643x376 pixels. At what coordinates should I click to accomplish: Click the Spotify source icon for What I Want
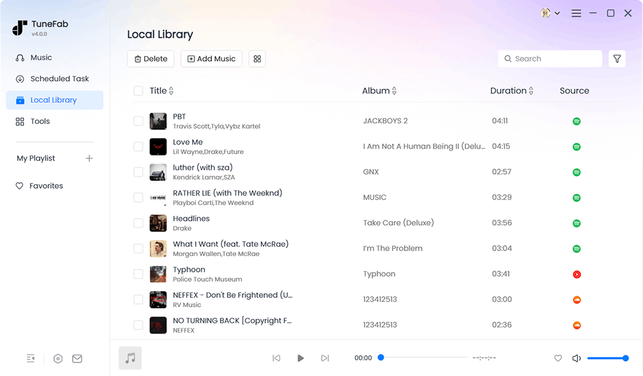(x=577, y=249)
